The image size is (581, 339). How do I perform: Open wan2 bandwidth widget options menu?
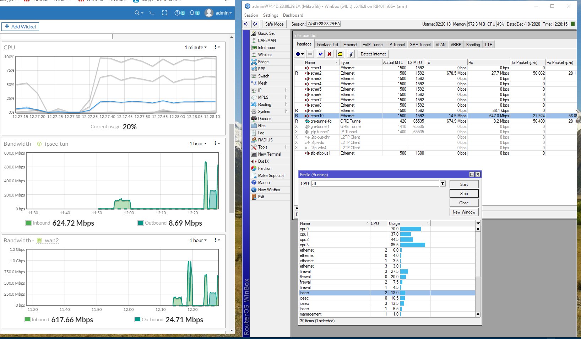[217, 240]
